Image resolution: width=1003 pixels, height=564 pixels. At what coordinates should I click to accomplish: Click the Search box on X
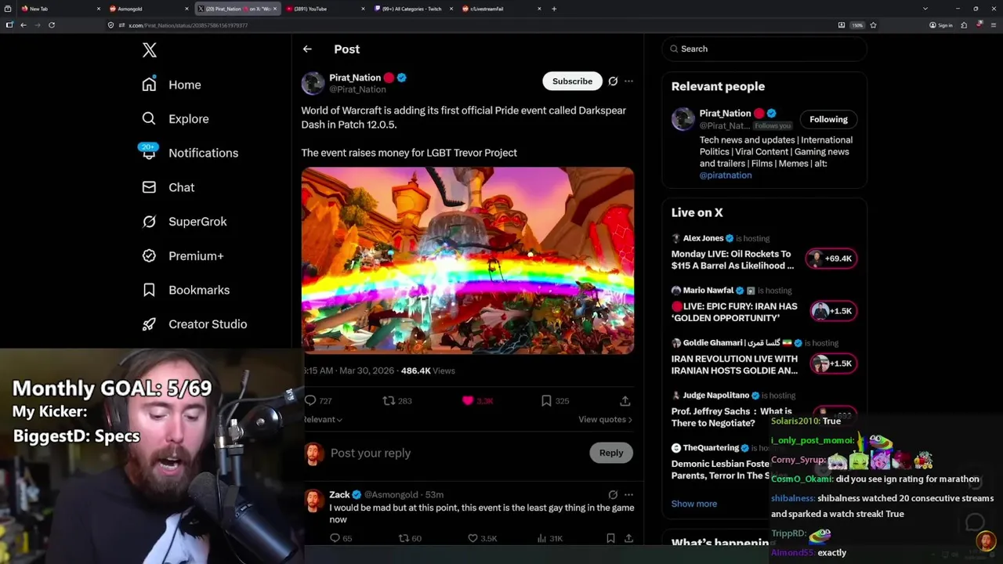coord(765,49)
